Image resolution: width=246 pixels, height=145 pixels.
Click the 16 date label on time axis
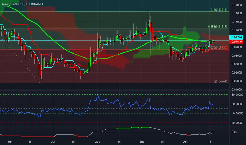119,142
